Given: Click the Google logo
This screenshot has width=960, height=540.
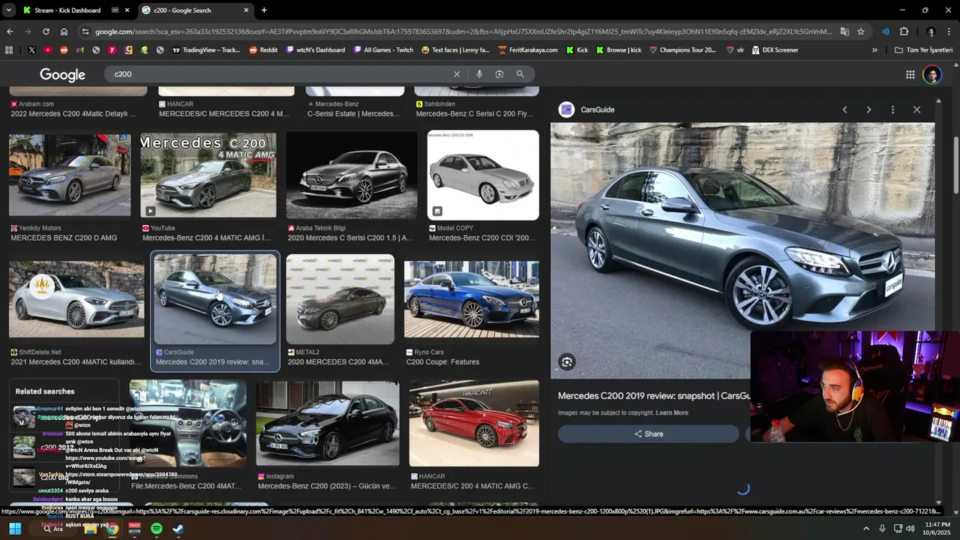Looking at the screenshot, I should click(x=62, y=74).
